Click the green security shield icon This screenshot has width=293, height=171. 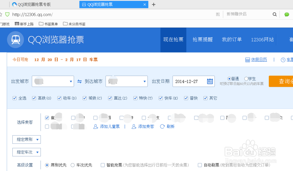click(x=7, y=14)
